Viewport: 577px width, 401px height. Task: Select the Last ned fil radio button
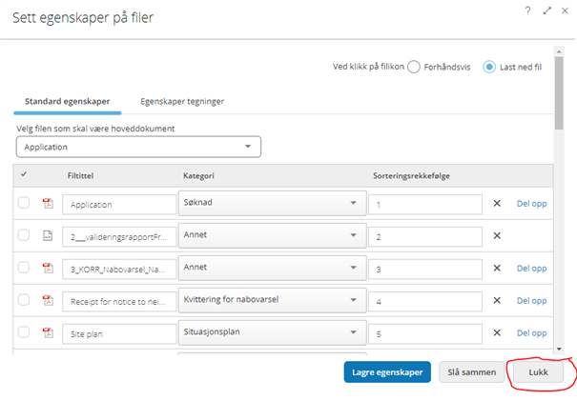click(489, 67)
